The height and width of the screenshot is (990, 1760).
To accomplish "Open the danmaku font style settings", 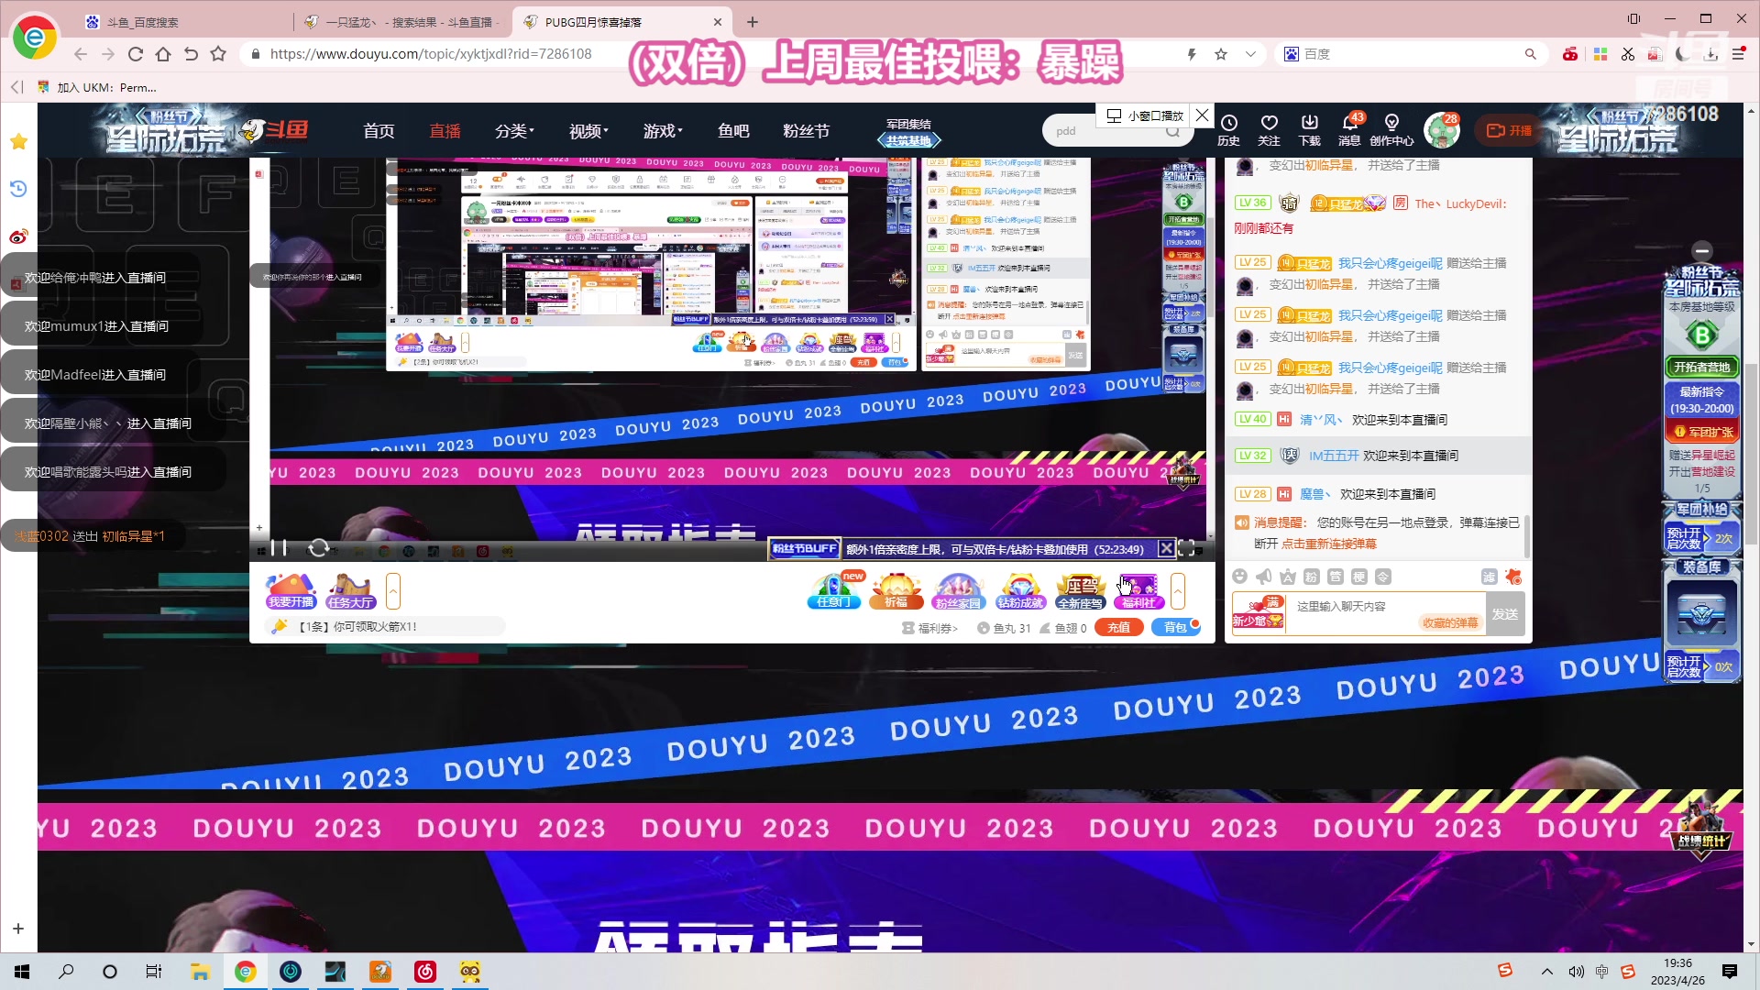I will pos(1287,577).
